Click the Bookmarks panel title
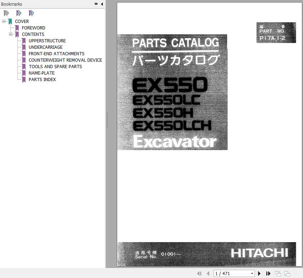303x278 pixels. point(12,4)
